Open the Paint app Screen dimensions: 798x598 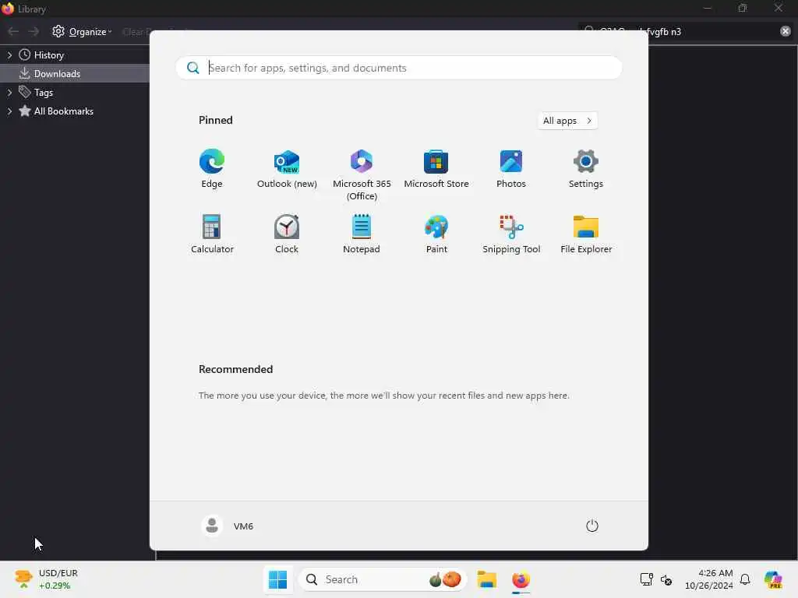click(x=436, y=234)
